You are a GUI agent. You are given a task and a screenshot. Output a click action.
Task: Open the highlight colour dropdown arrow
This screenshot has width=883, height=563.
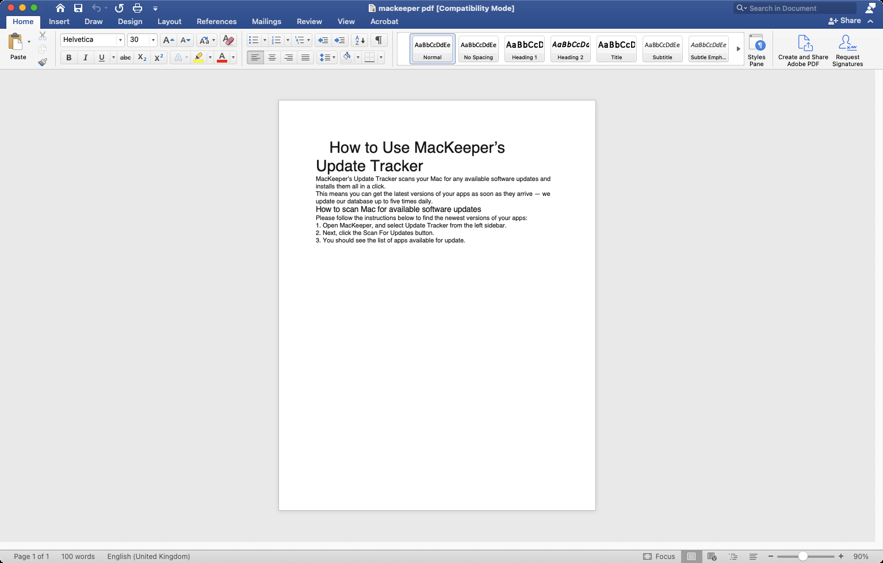click(x=210, y=57)
